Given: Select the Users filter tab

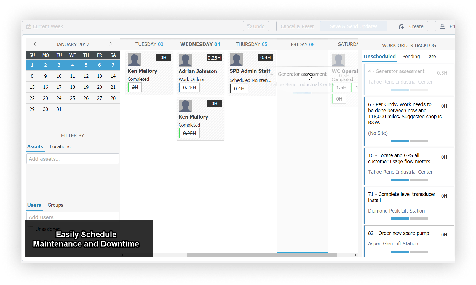Looking at the screenshot, I should point(34,205).
